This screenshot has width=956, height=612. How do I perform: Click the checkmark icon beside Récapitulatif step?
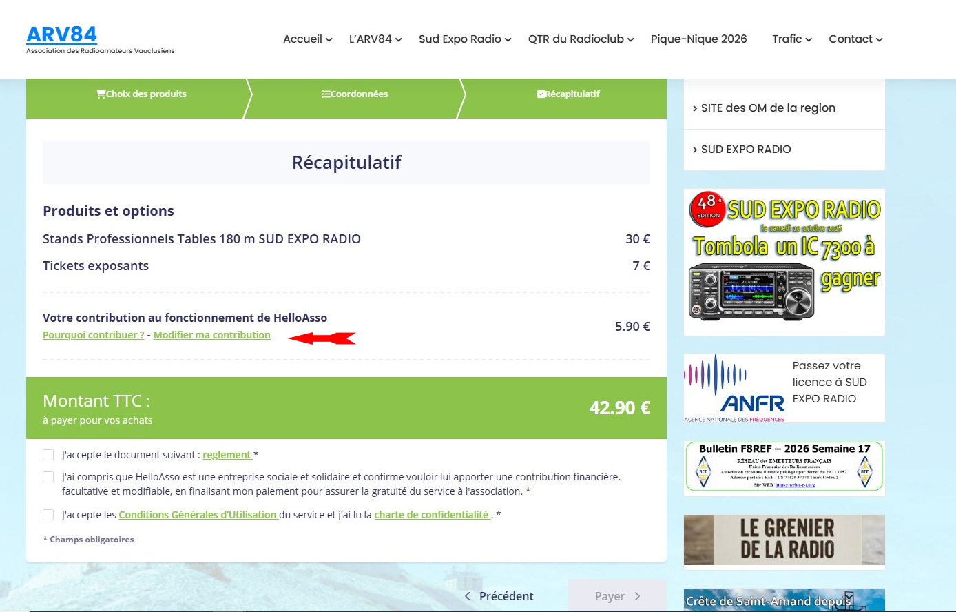[x=541, y=94]
